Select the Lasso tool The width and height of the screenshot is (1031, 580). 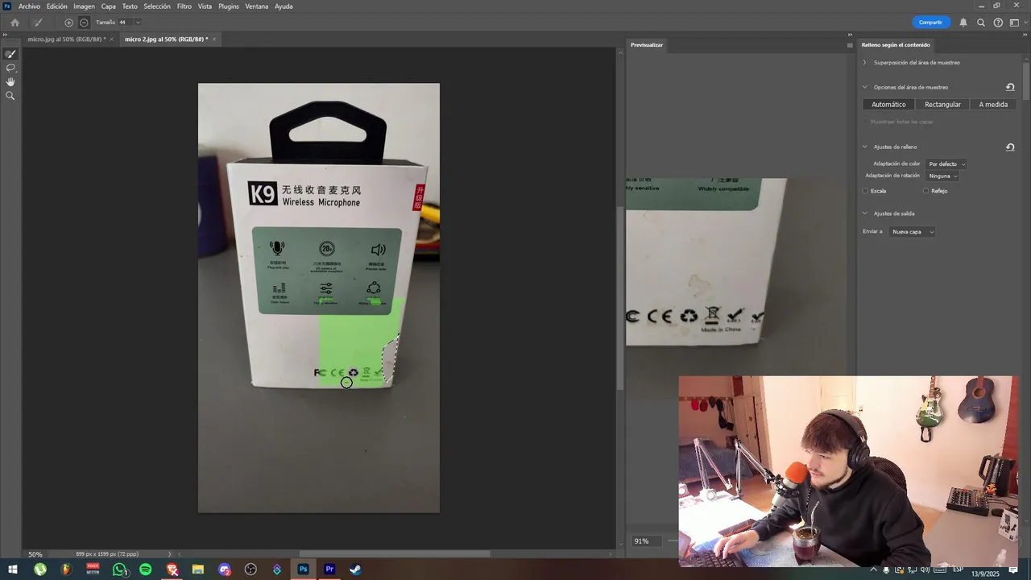[x=10, y=68]
